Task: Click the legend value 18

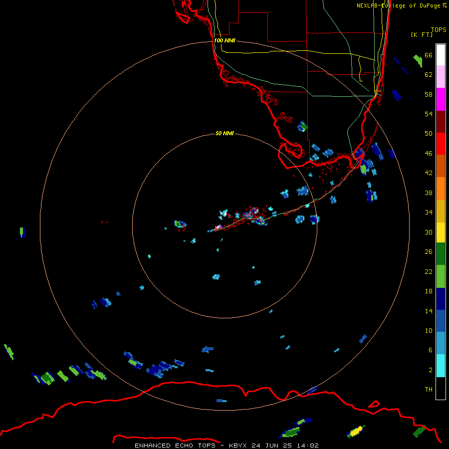Action: point(429,291)
